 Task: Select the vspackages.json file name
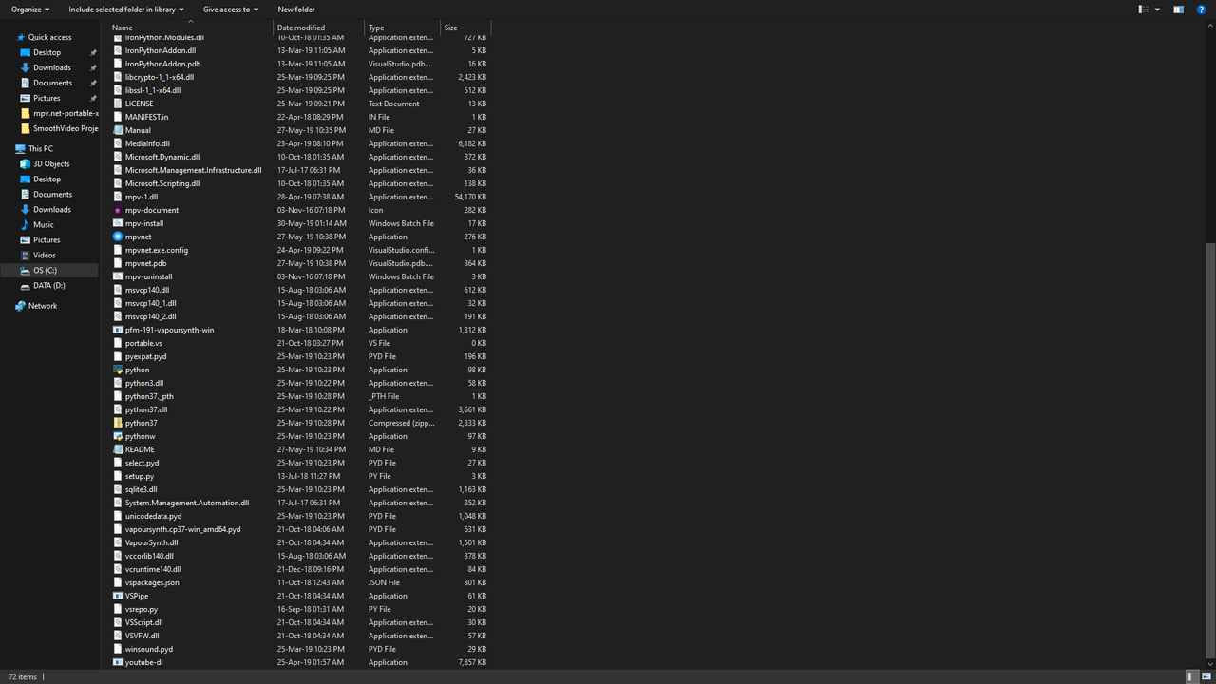click(x=152, y=582)
